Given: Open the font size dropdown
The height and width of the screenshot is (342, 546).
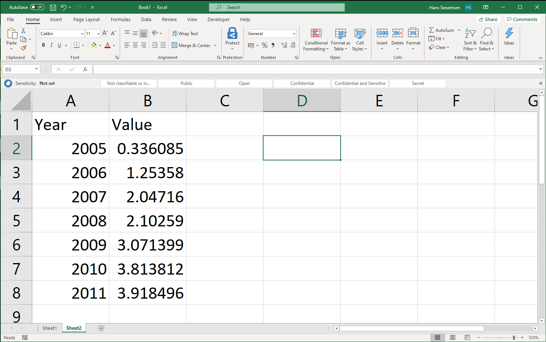Looking at the screenshot, I should (98, 34).
